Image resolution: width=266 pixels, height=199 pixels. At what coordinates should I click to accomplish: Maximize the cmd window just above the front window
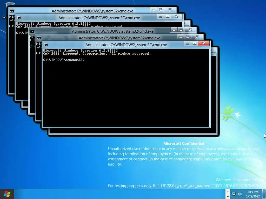tap(188, 37)
